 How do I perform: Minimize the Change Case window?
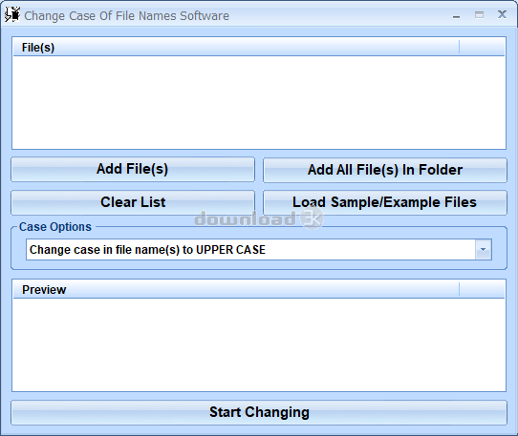(456, 15)
